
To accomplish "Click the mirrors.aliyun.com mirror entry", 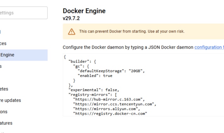I will (106, 109).
